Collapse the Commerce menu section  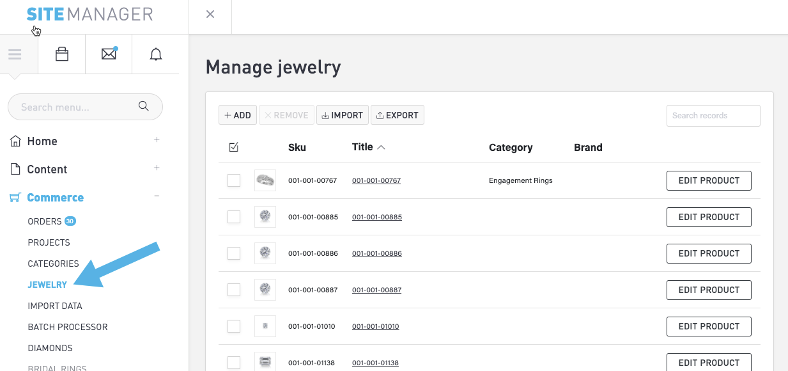click(x=157, y=196)
